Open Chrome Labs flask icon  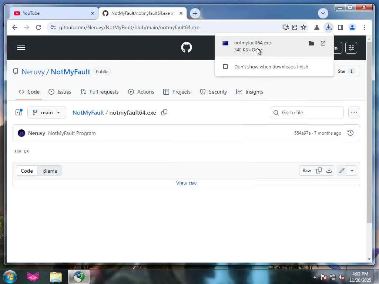pos(317,27)
